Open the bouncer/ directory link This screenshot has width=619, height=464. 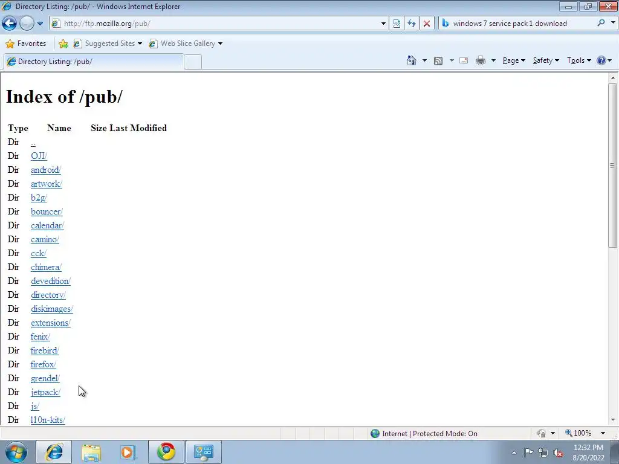(x=47, y=211)
